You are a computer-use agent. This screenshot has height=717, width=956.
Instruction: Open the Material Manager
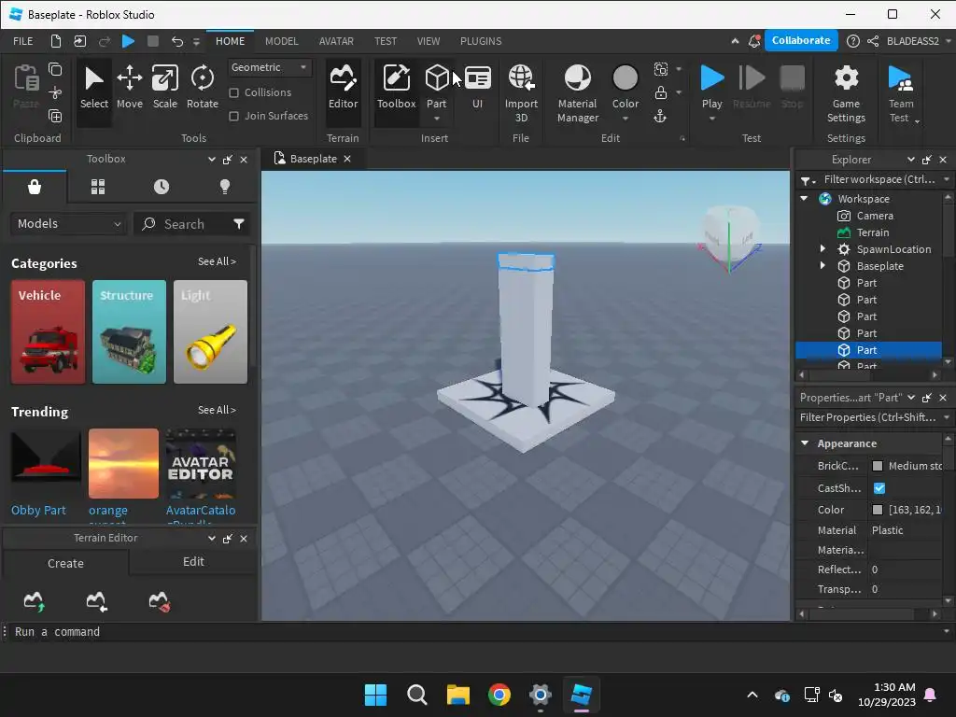coord(577,92)
